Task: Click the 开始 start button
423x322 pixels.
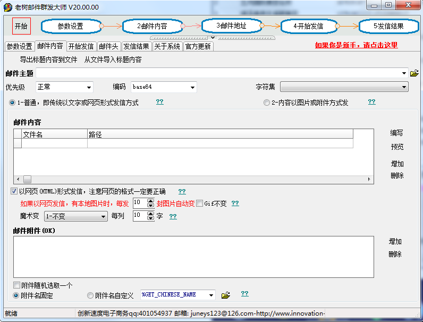Action: point(21,26)
